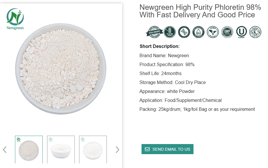View the third product thumbnail
The image size is (268, 168).
click(x=93, y=150)
